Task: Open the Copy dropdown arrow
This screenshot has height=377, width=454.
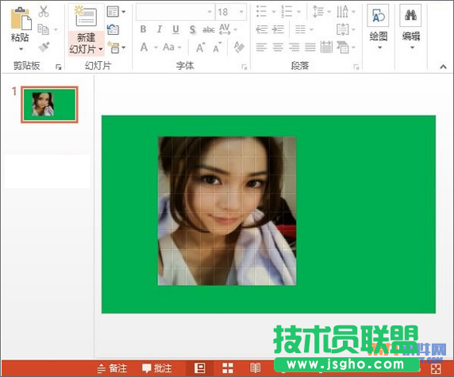Action: (x=56, y=29)
